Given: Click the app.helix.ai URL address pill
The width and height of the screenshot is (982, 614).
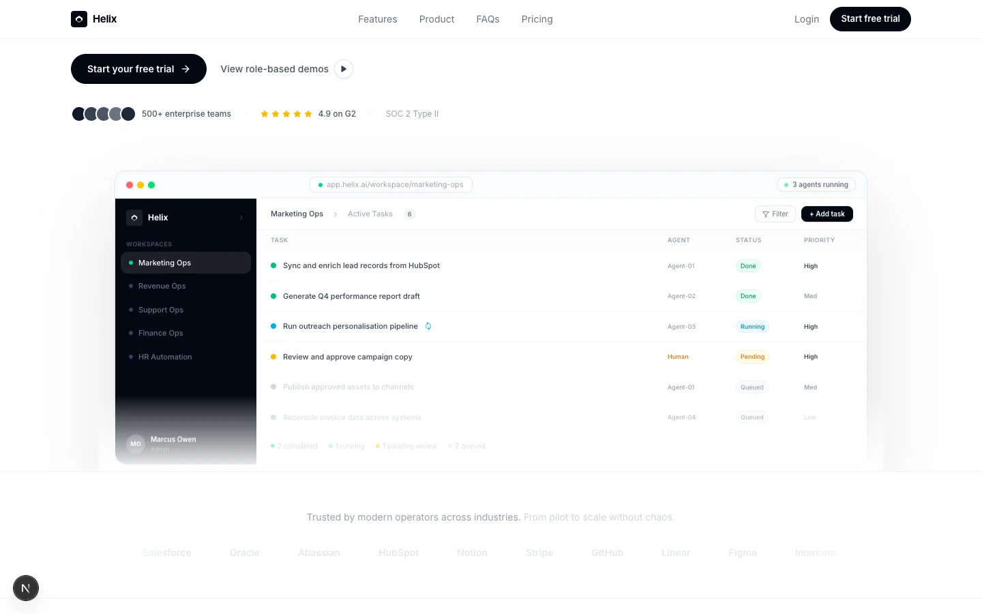Looking at the screenshot, I should coord(391,185).
